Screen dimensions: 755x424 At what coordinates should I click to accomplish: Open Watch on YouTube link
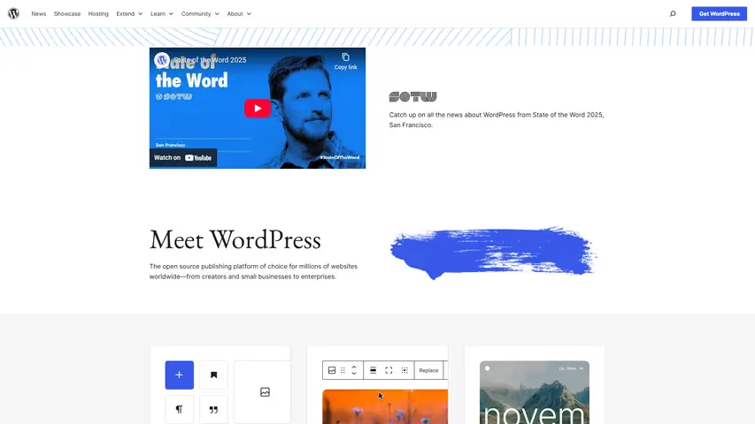pyautogui.click(x=183, y=158)
